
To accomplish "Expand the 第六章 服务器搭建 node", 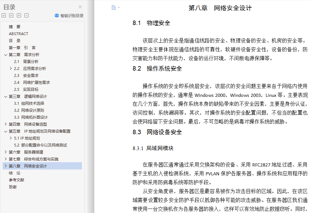I will click(6, 152).
